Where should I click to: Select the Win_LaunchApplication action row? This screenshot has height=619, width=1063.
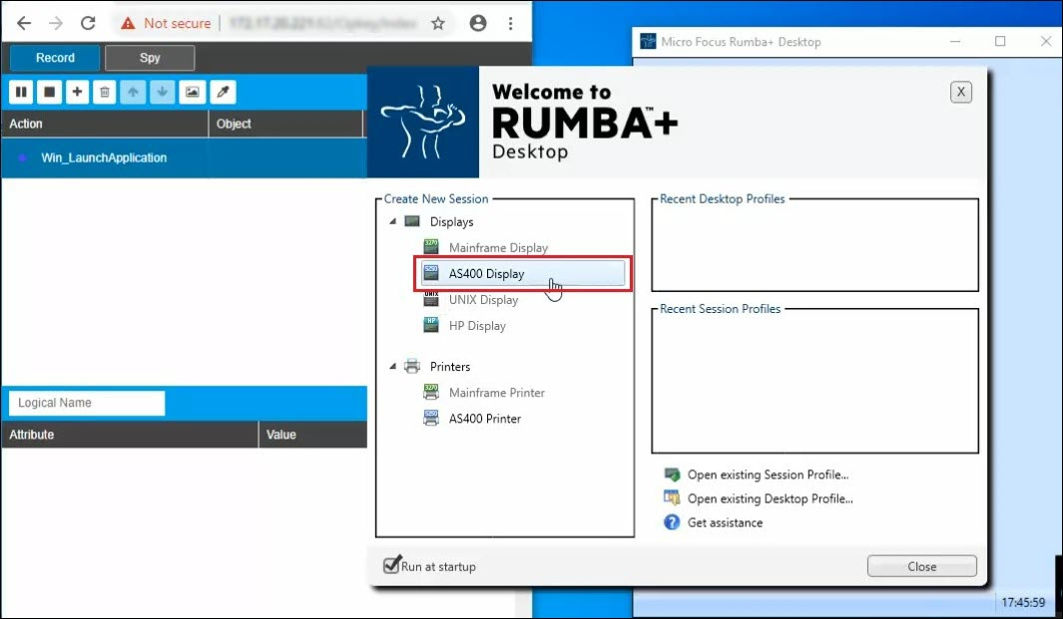184,157
